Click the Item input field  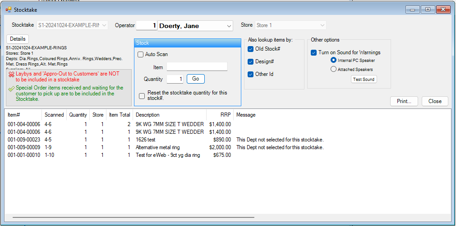coord(197,67)
